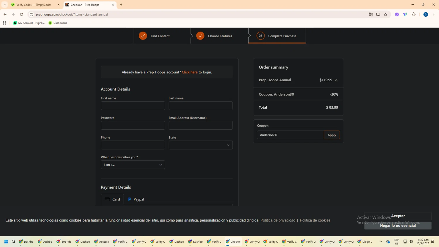Click the $ 83.99 total amount
This screenshot has height=247, width=439.
332,107
